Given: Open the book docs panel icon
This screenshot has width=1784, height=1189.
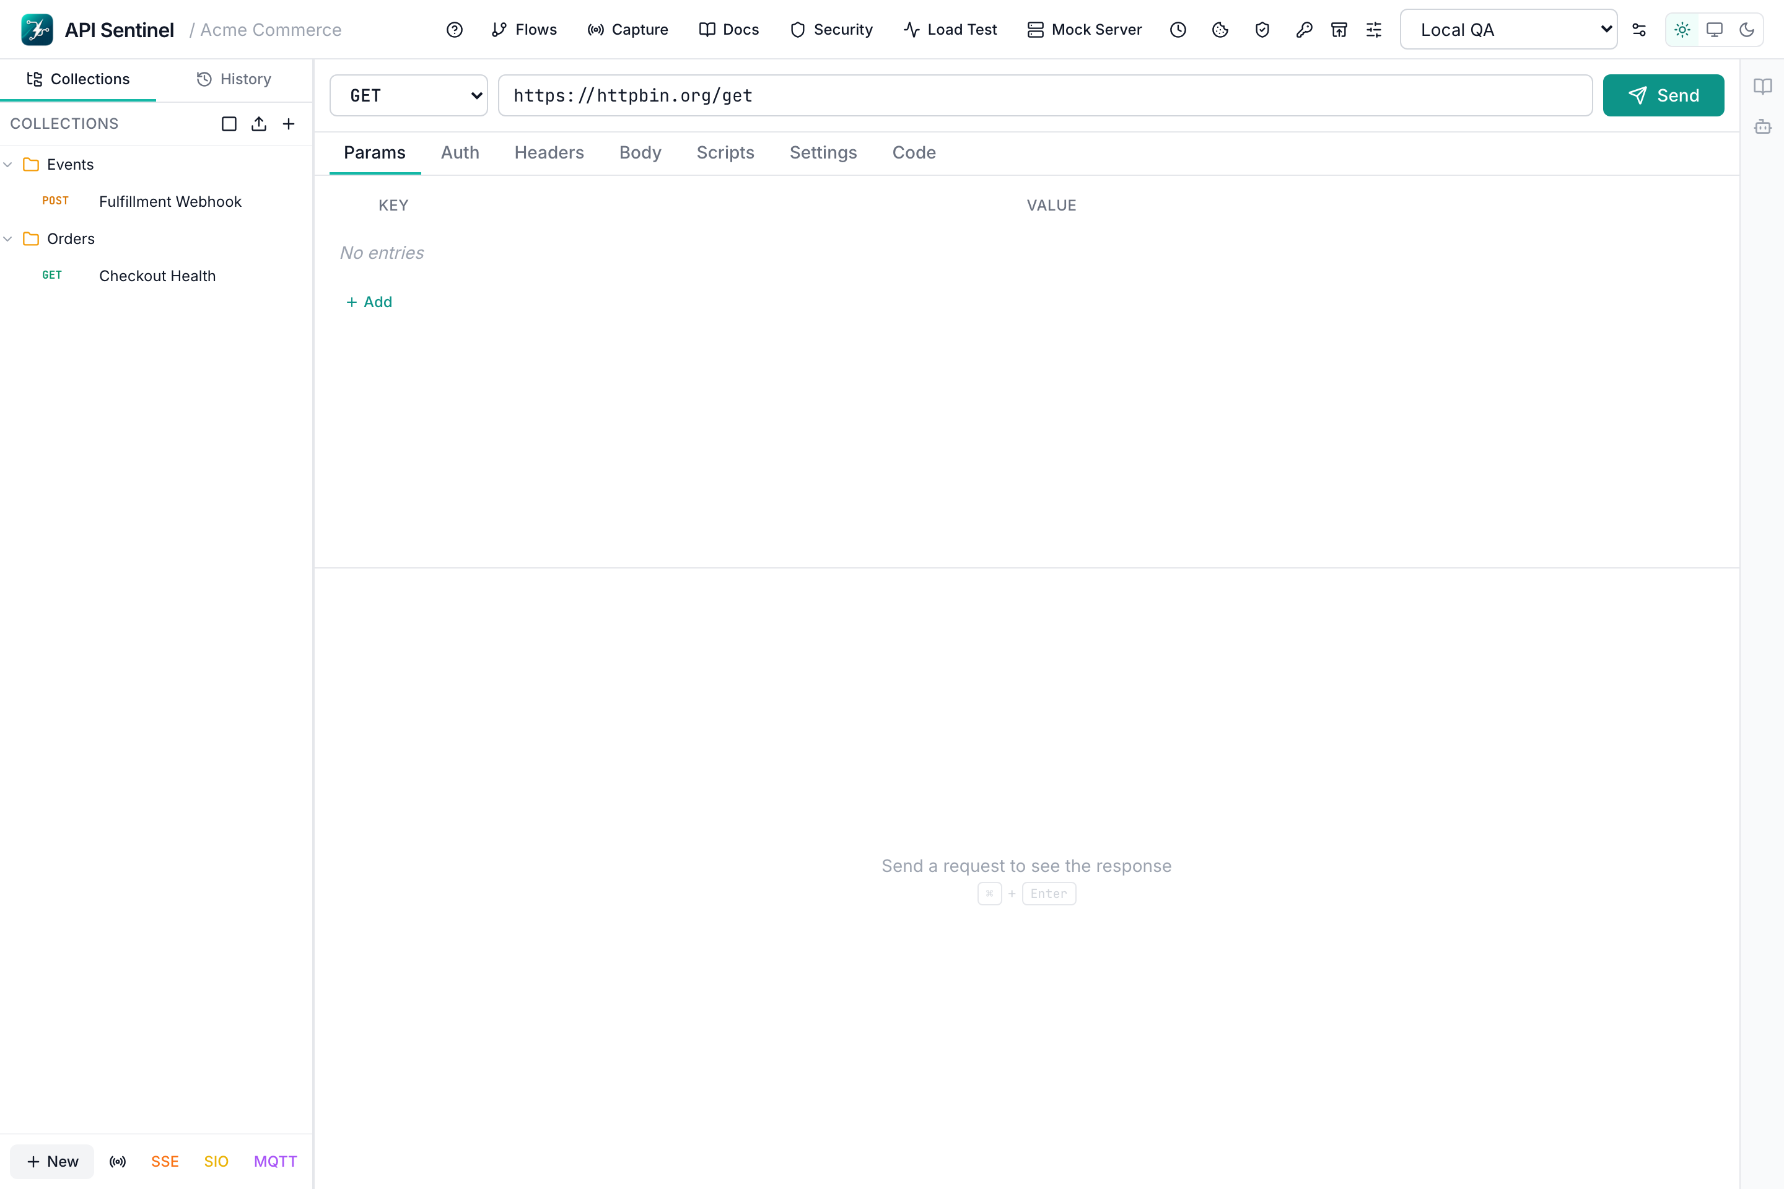Looking at the screenshot, I should point(1763,87).
